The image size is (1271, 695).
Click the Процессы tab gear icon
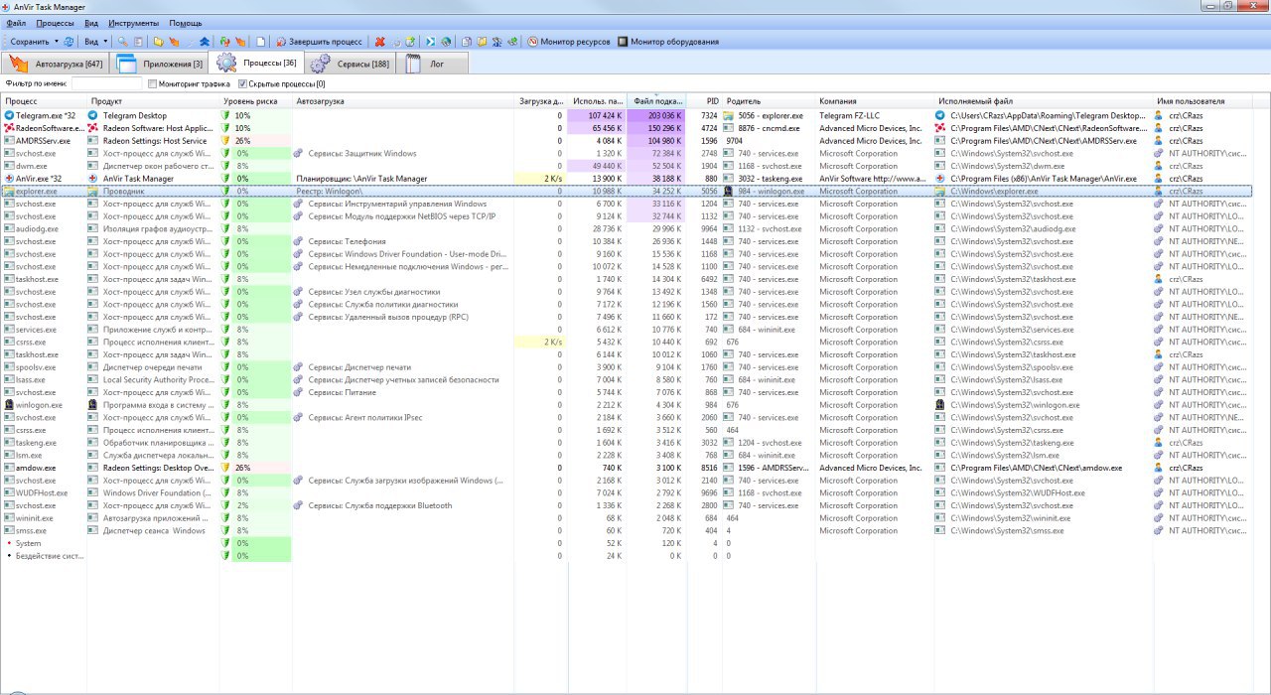click(x=226, y=64)
